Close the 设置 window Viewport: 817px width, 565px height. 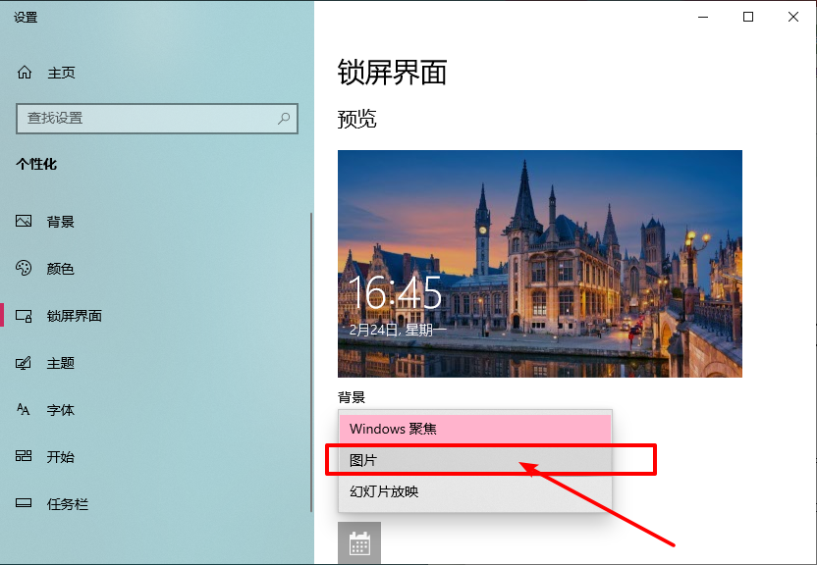tap(793, 17)
